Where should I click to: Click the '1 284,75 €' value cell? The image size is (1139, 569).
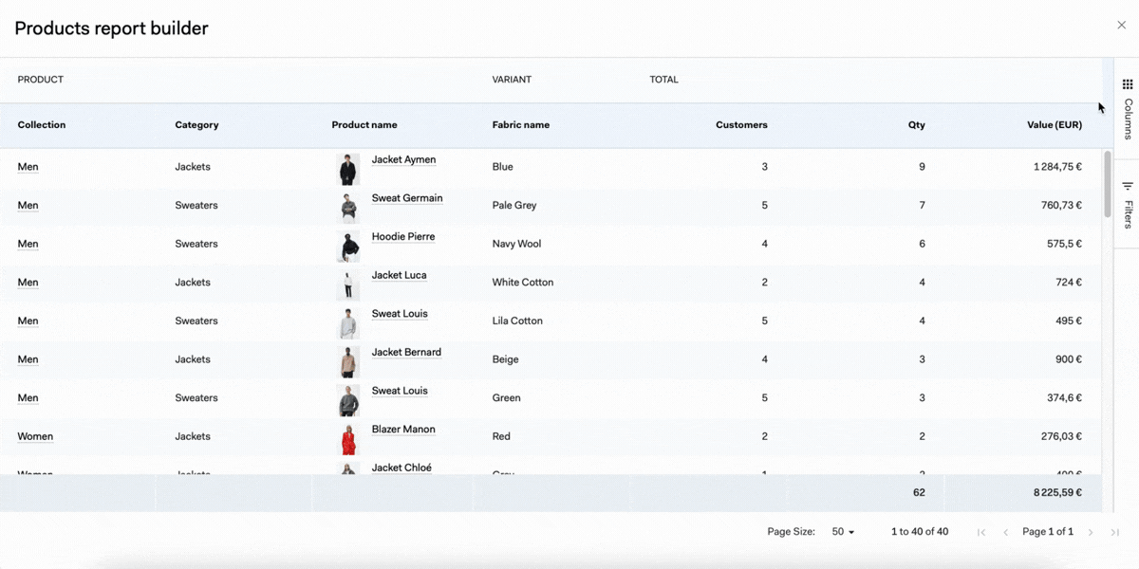[1057, 167]
